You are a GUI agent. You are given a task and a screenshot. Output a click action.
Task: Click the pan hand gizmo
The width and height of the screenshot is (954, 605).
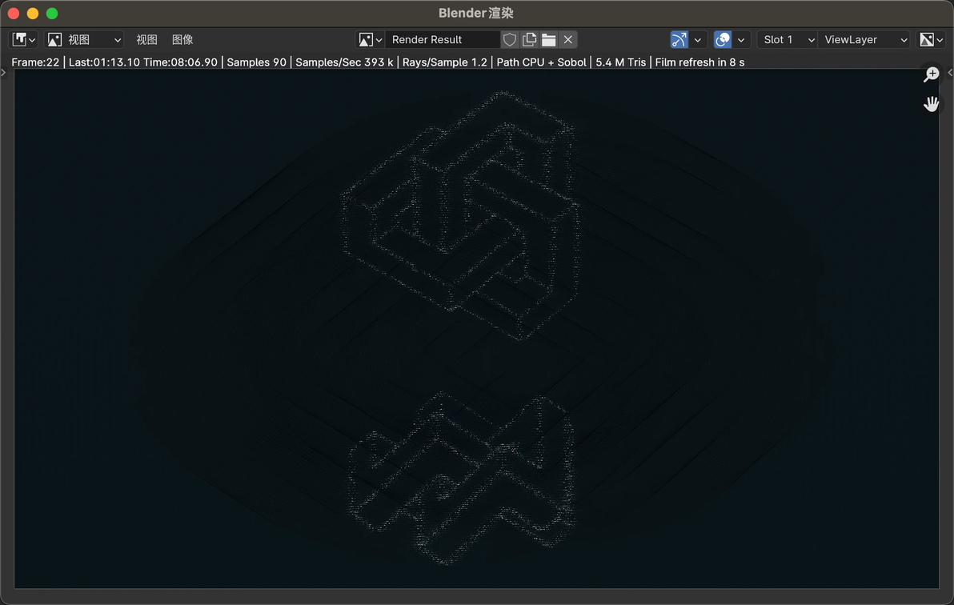coord(932,104)
